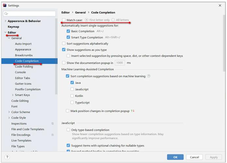Open the Code Folding settings page
This screenshot has height=163, width=227.
[24, 67]
